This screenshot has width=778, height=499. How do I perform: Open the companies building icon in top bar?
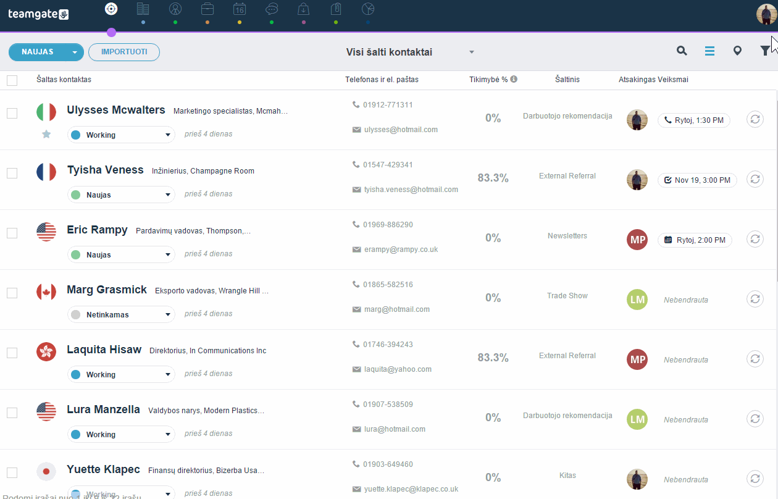[x=143, y=9]
